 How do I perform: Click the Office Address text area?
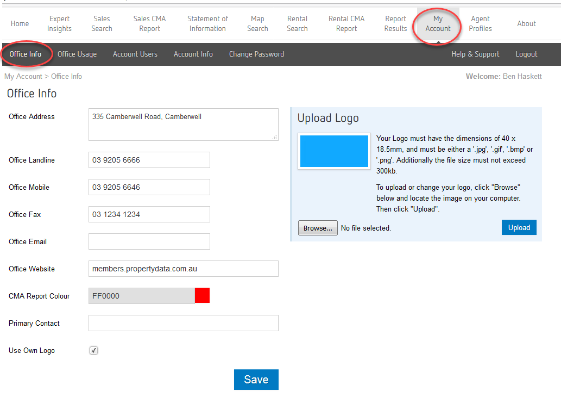[183, 125]
